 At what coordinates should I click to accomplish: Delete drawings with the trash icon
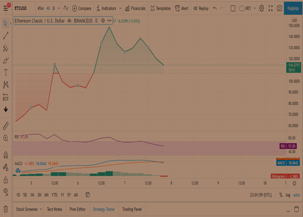6,209
